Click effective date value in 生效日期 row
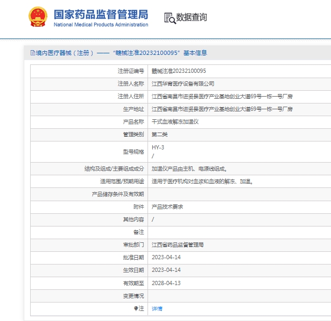331x321 pixels. 166,270
